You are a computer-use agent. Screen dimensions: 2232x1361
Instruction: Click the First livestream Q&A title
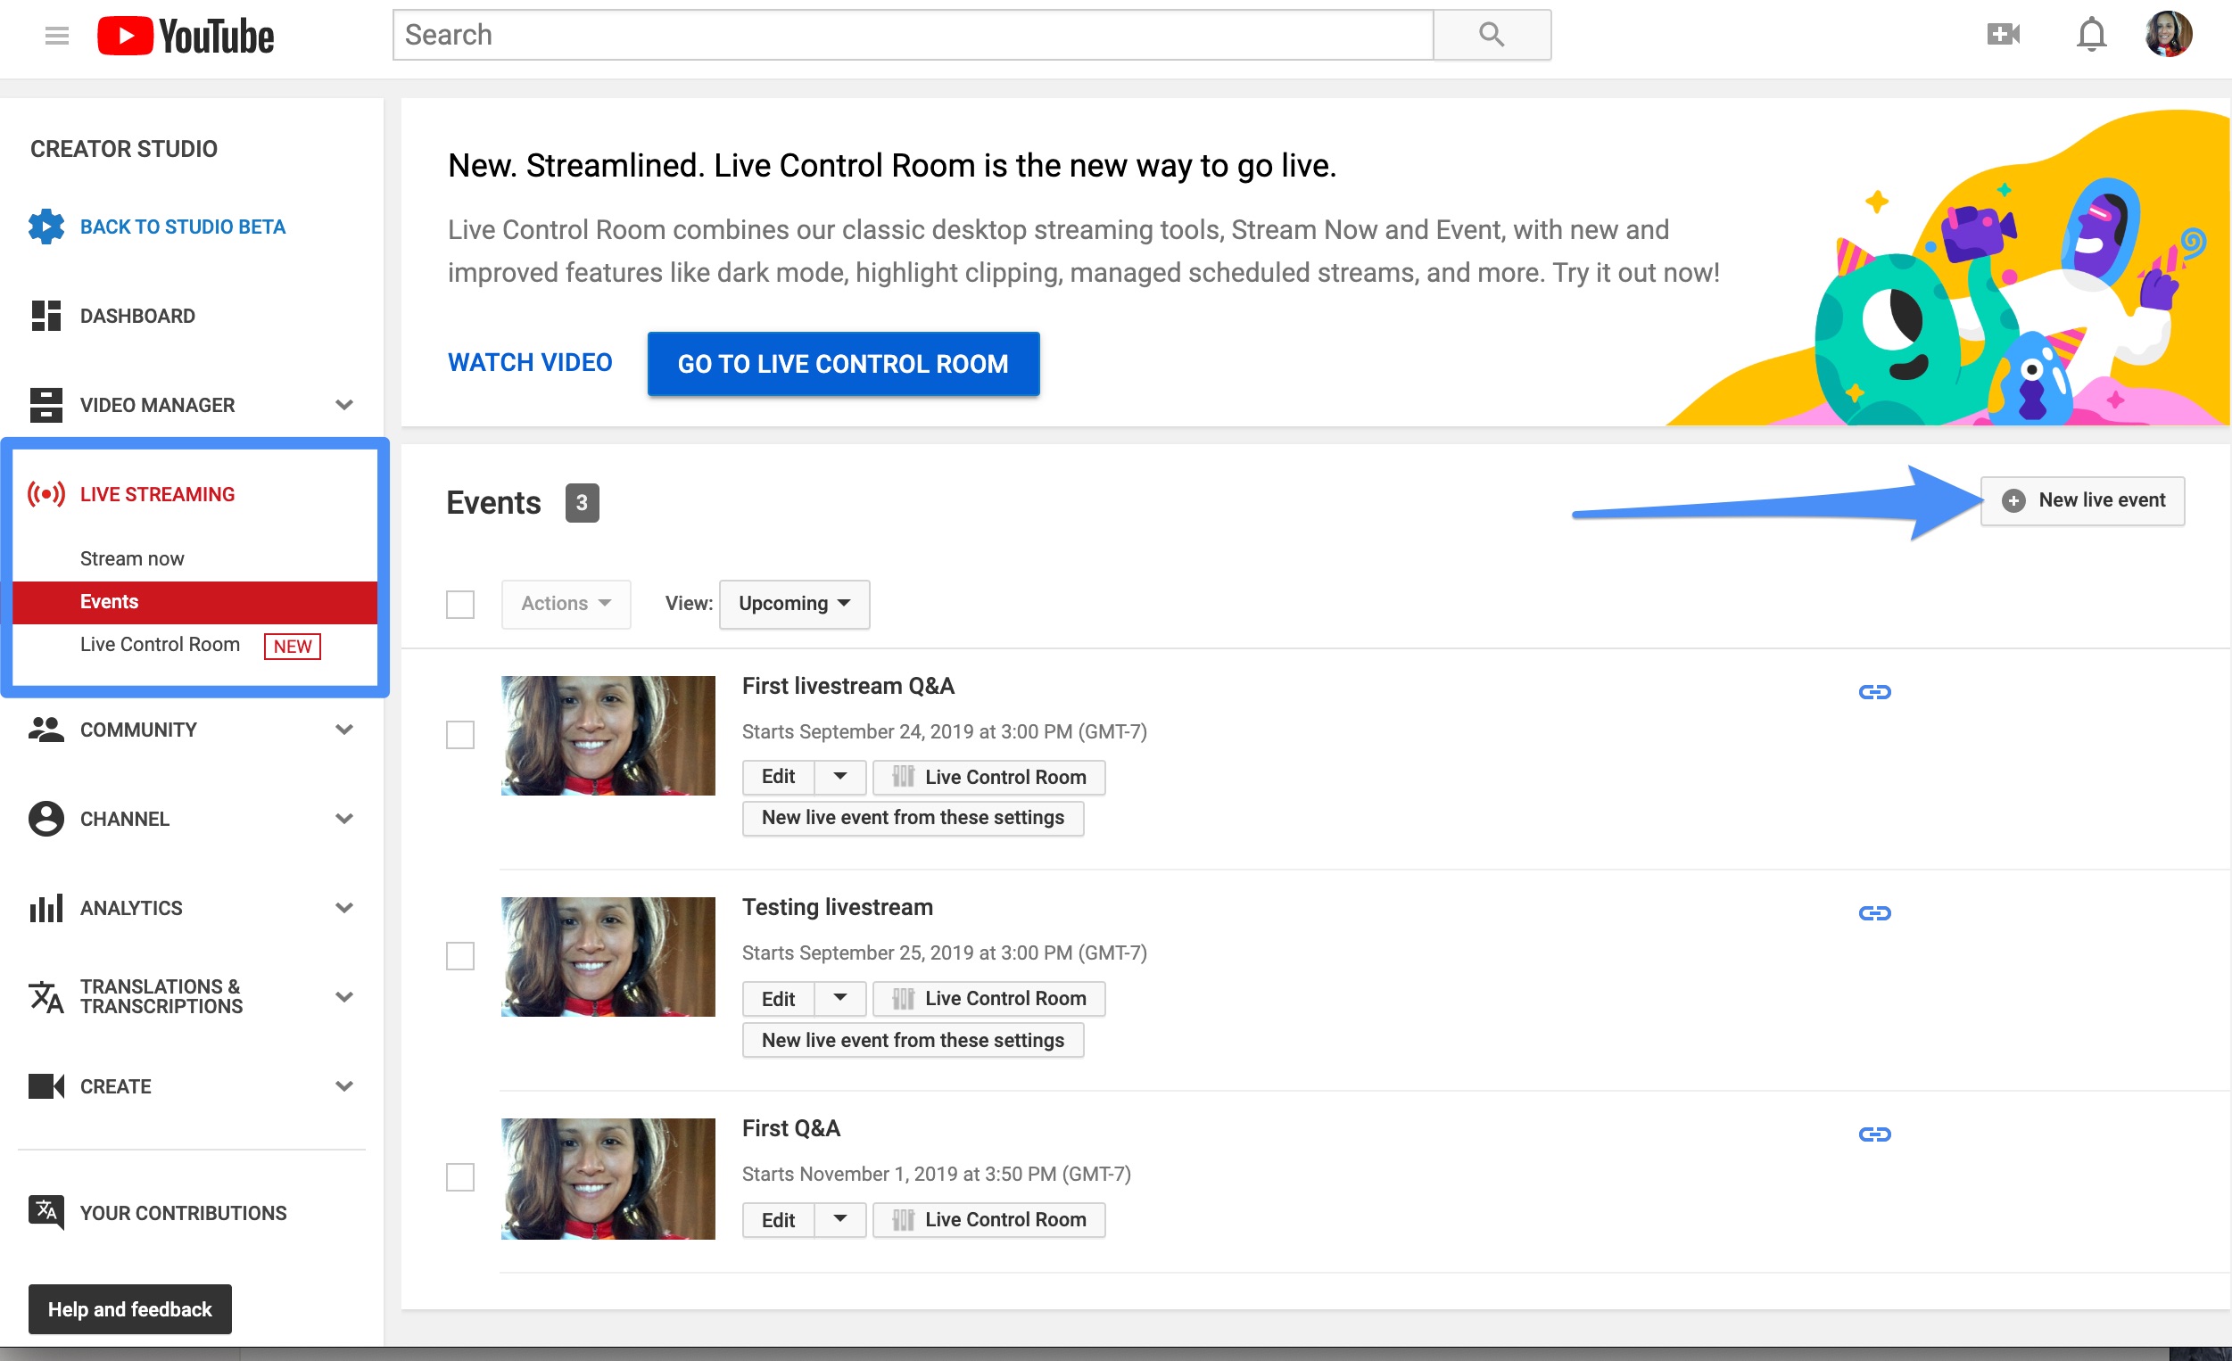tap(847, 687)
